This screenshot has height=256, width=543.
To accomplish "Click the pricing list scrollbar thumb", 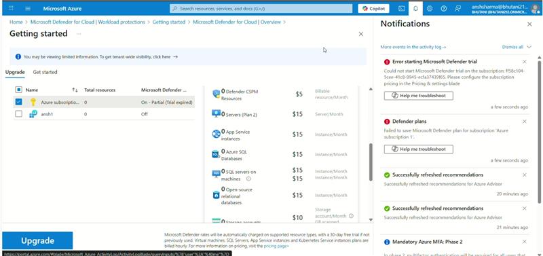I will point(371,162).
